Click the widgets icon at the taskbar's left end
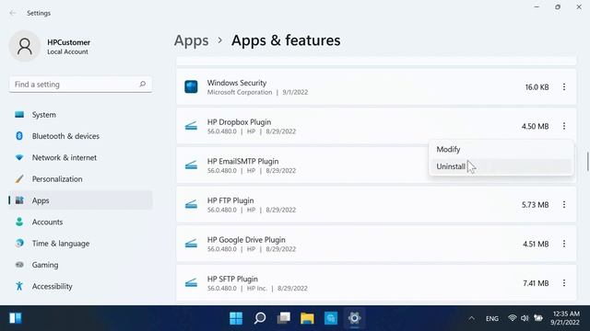590x331 pixels. (x=16, y=318)
